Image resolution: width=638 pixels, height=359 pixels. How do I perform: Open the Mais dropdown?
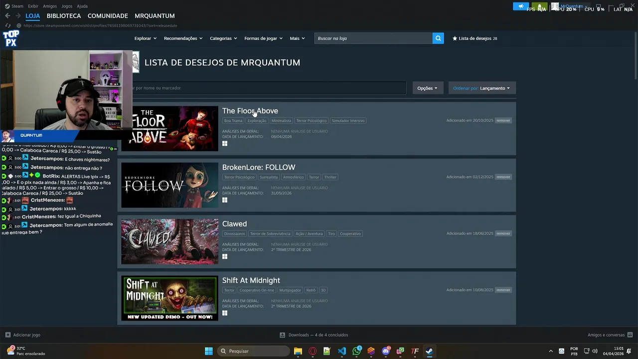[x=297, y=38]
